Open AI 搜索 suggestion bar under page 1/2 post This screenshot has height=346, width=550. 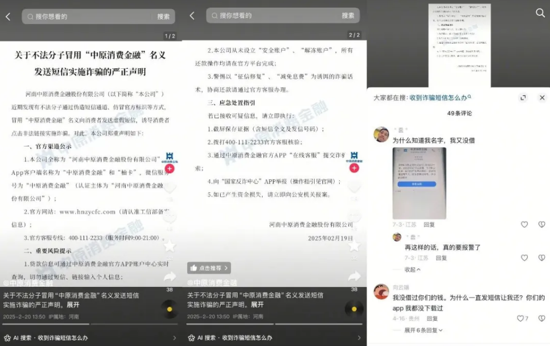[x=91, y=338]
